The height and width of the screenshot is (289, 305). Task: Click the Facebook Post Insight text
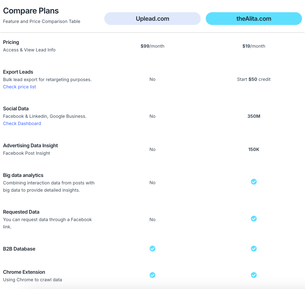point(26,153)
